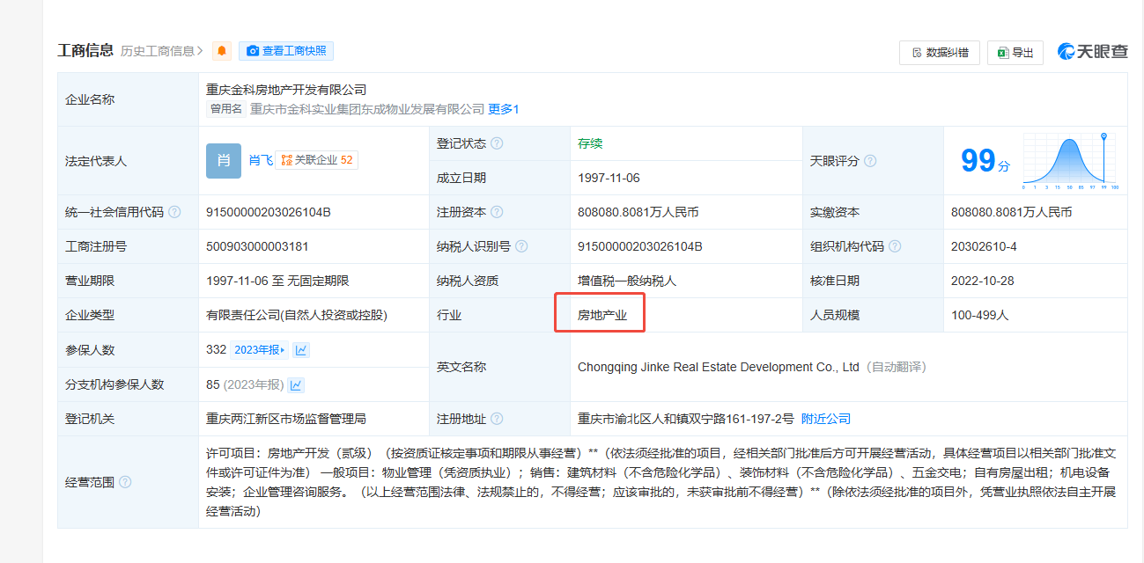Click address 重庆市渝北区人和镇双宁路161-197-2号
Screen dimensions: 1144x563
(x=686, y=419)
